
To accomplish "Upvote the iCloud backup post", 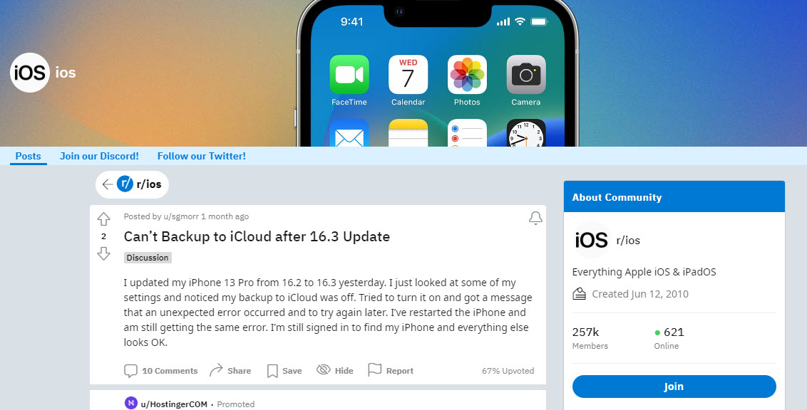I will (x=103, y=219).
